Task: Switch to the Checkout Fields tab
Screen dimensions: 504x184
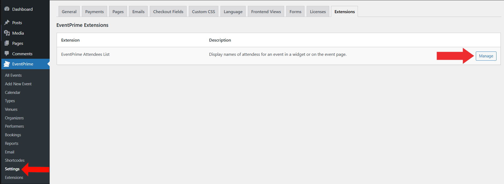Action: click(x=168, y=12)
